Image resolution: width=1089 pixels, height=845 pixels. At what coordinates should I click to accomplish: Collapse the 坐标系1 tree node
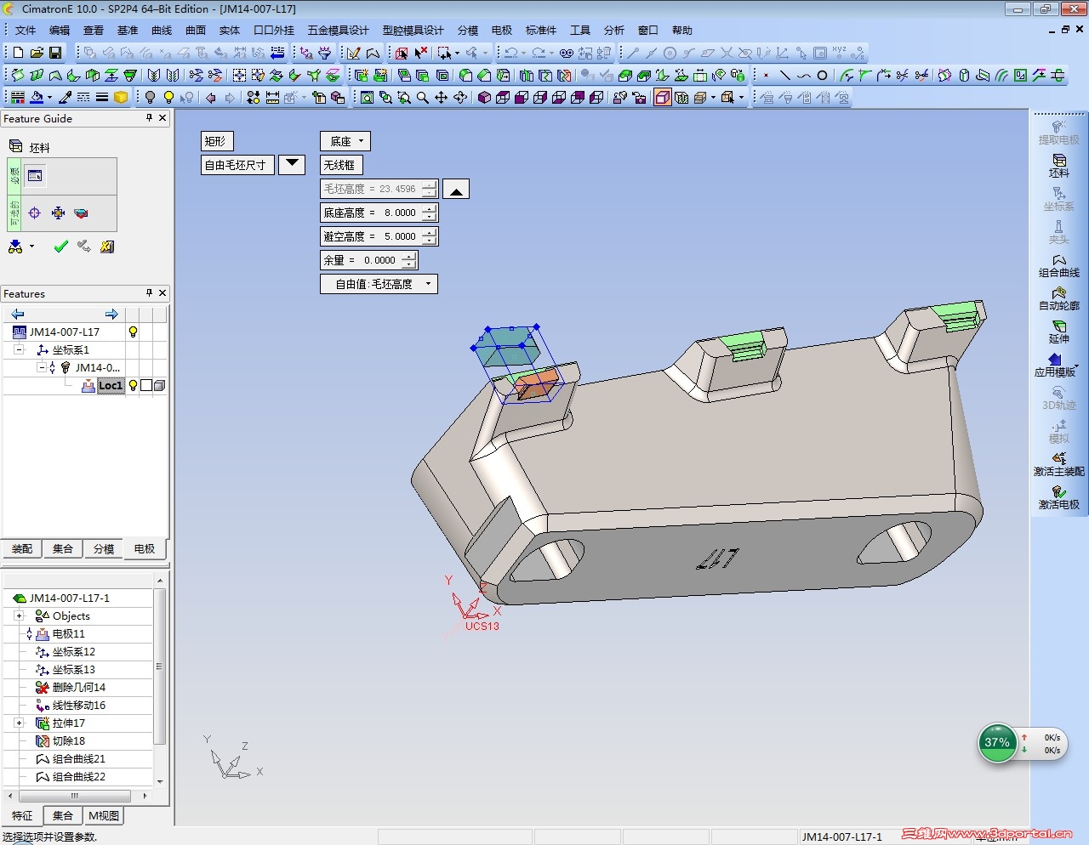click(19, 350)
